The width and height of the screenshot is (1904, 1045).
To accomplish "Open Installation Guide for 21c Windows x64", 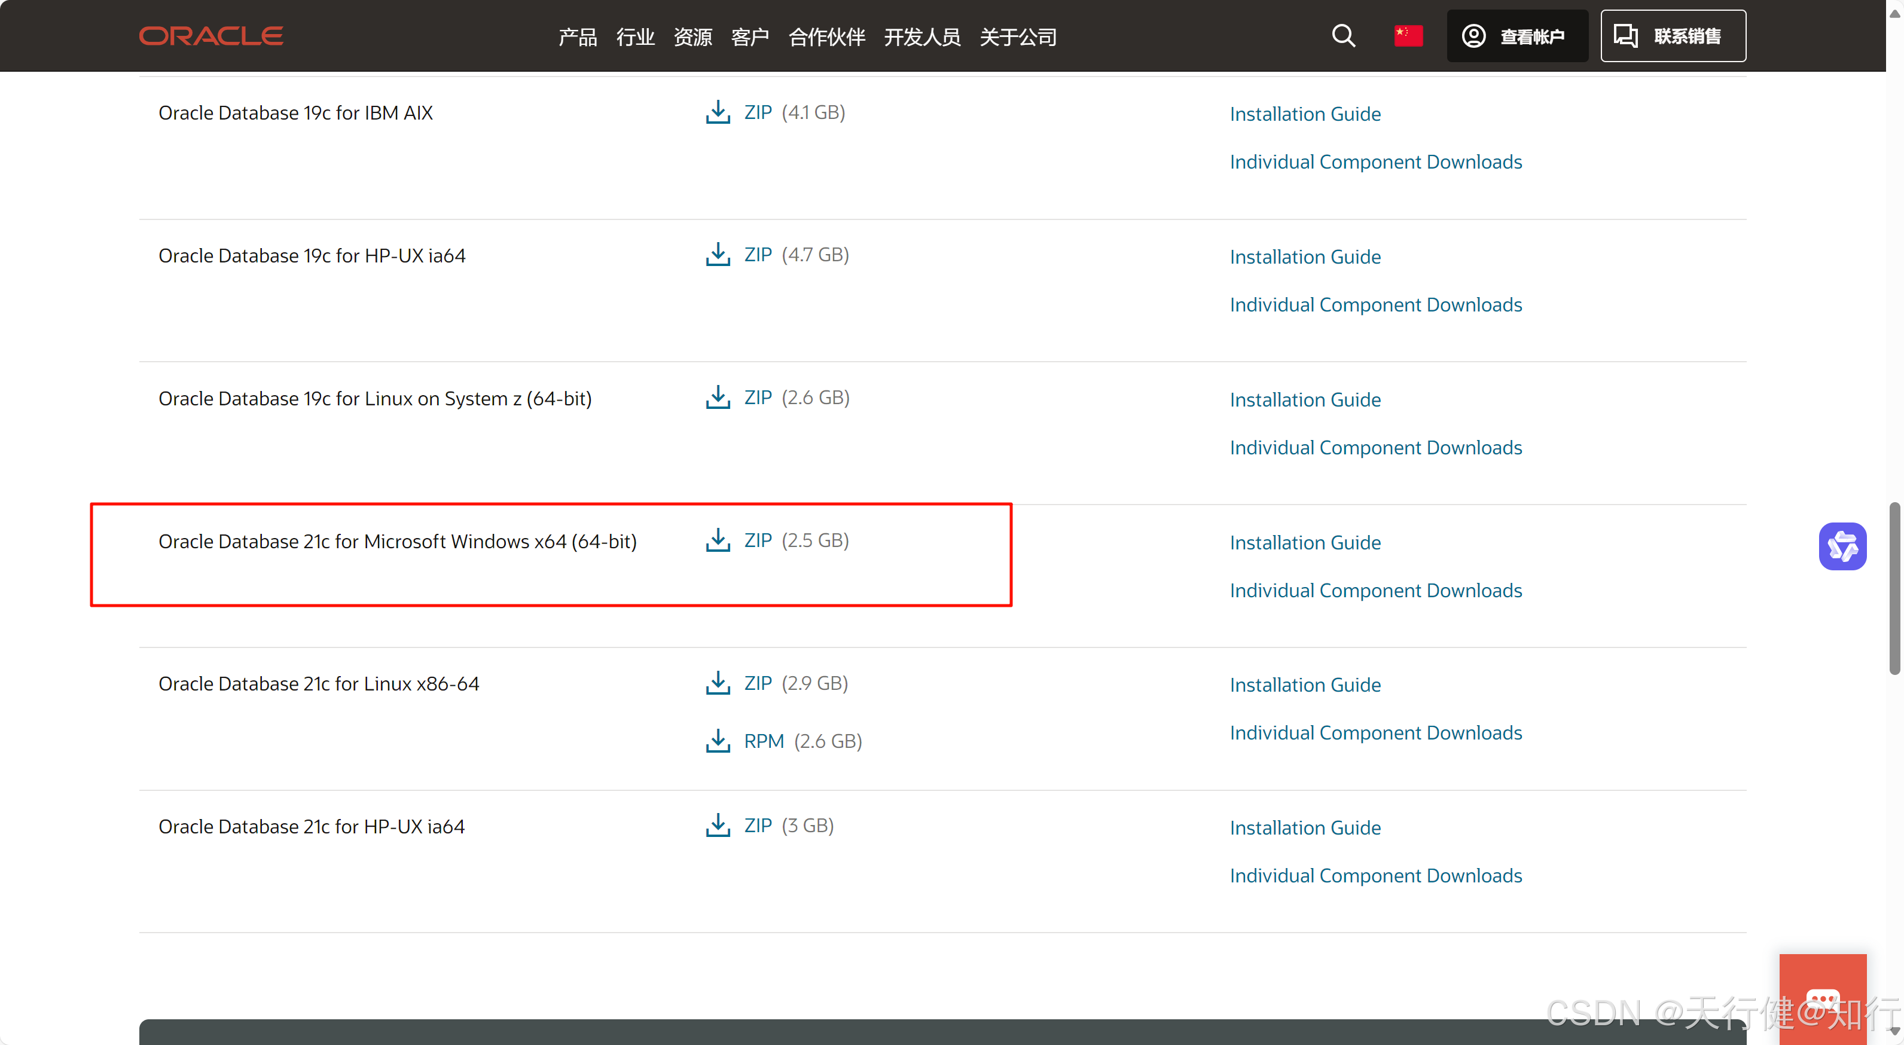I will click(x=1305, y=542).
